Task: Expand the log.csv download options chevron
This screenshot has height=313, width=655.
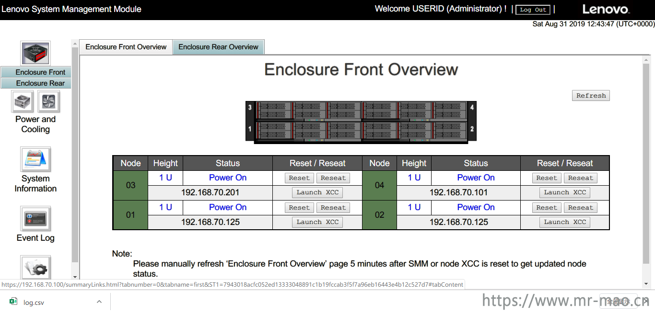Action: tap(99, 302)
